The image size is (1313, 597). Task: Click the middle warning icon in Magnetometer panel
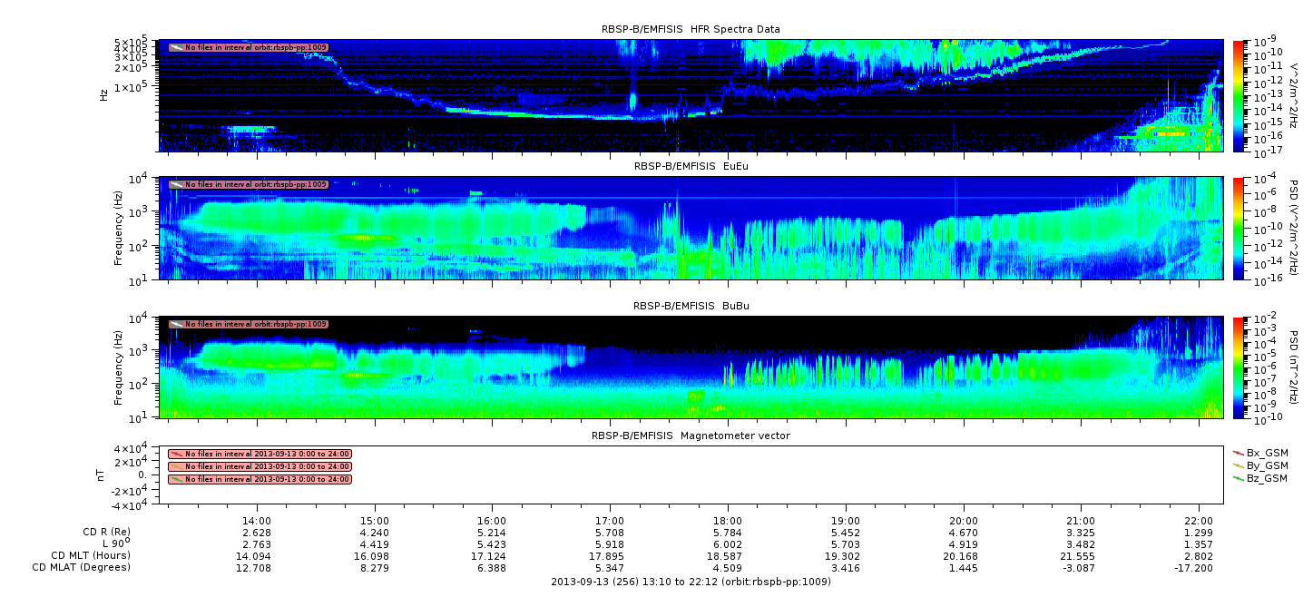[x=176, y=466]
